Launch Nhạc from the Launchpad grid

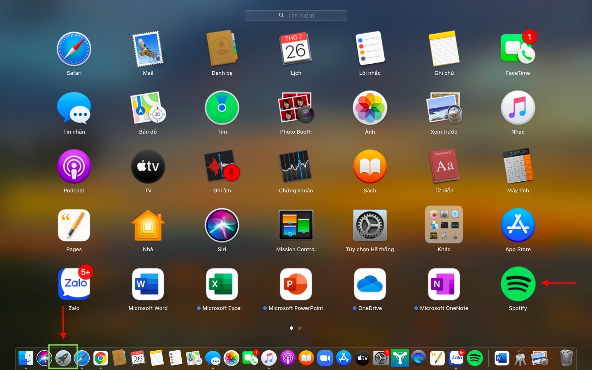click(518, 108)
